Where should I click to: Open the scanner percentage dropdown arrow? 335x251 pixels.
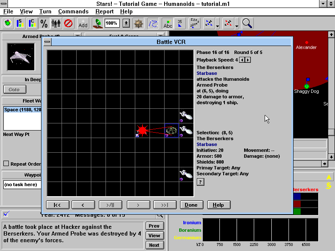pos(126,23)
